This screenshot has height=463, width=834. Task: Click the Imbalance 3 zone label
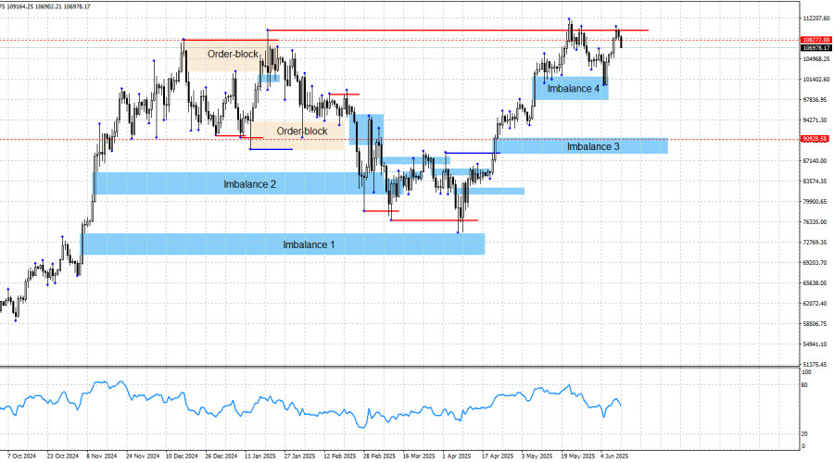click(593, 146)
